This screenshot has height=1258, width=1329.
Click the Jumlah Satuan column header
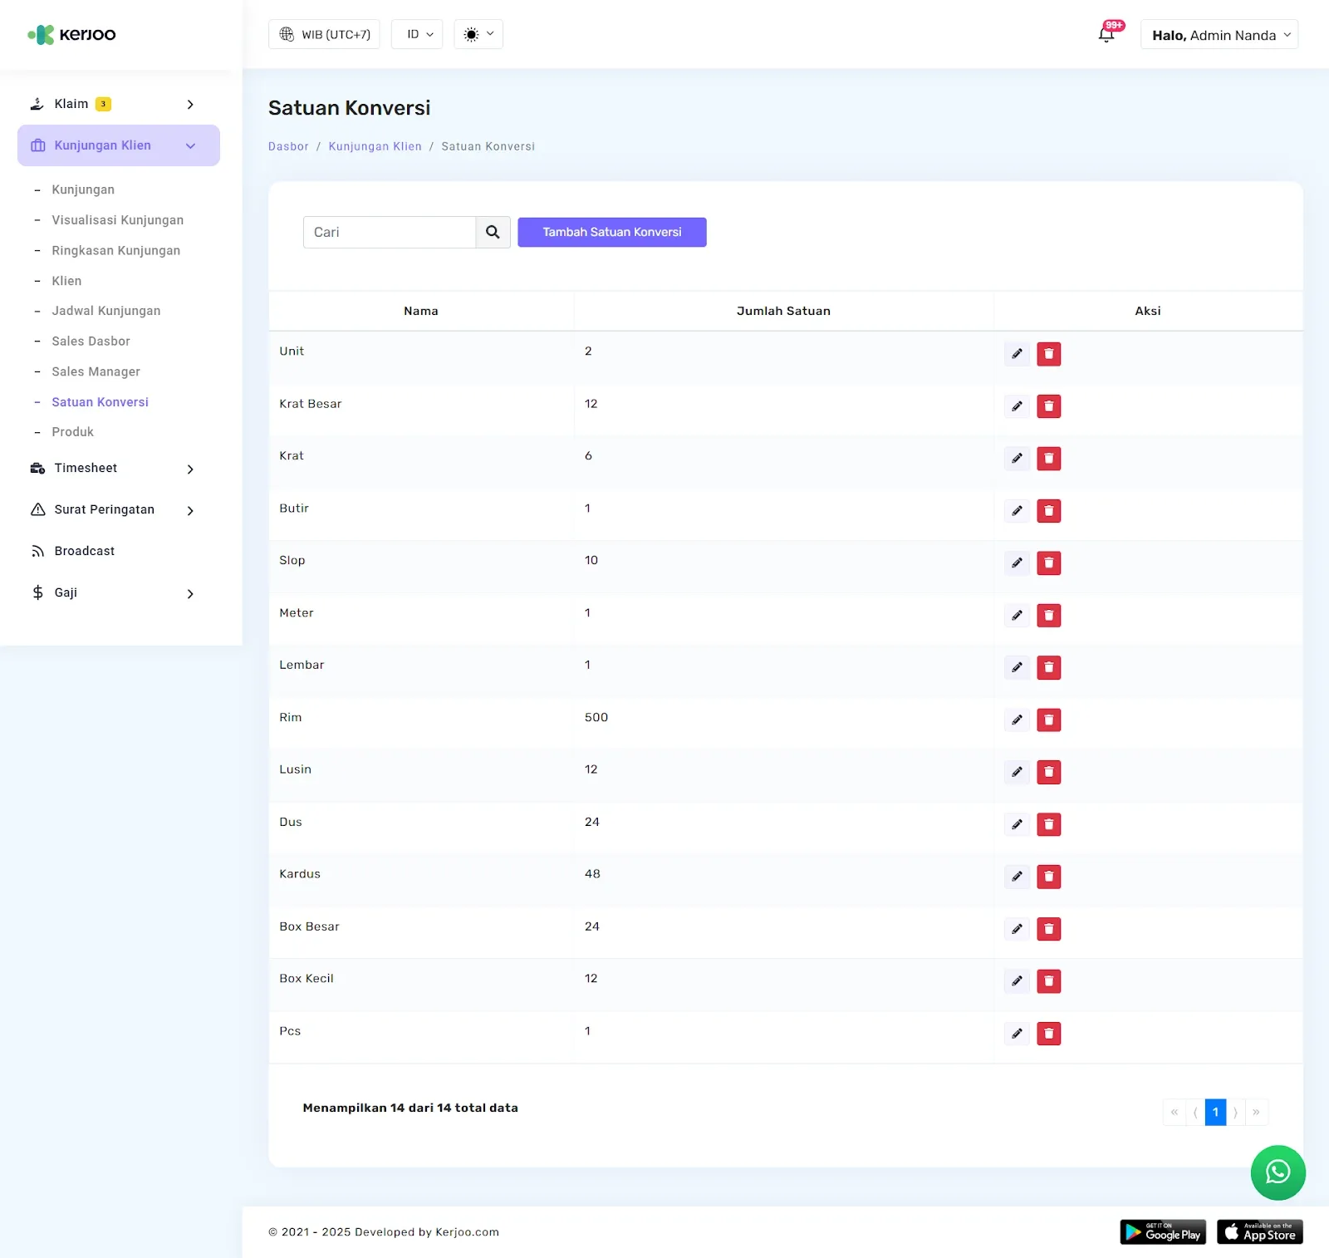[x=783, y=311]
